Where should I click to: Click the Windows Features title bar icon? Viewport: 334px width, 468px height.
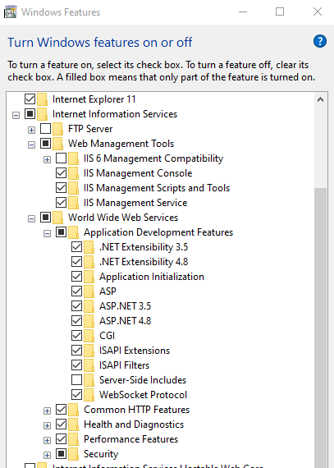[x=10, y=12]
